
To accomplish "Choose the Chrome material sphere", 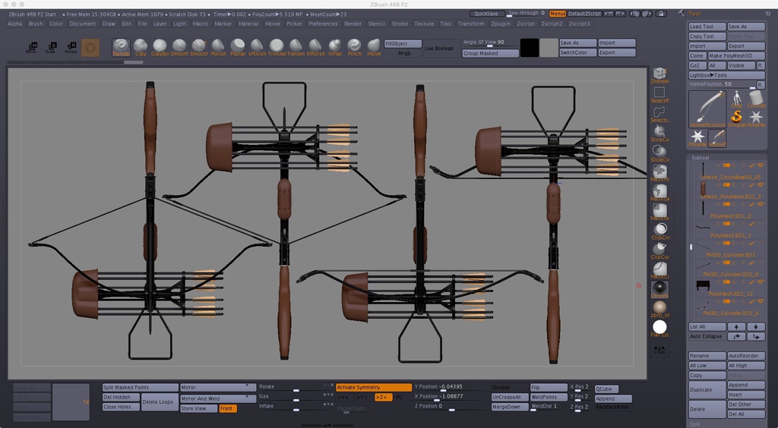I will pyautogui.click(x=659, y=290).
